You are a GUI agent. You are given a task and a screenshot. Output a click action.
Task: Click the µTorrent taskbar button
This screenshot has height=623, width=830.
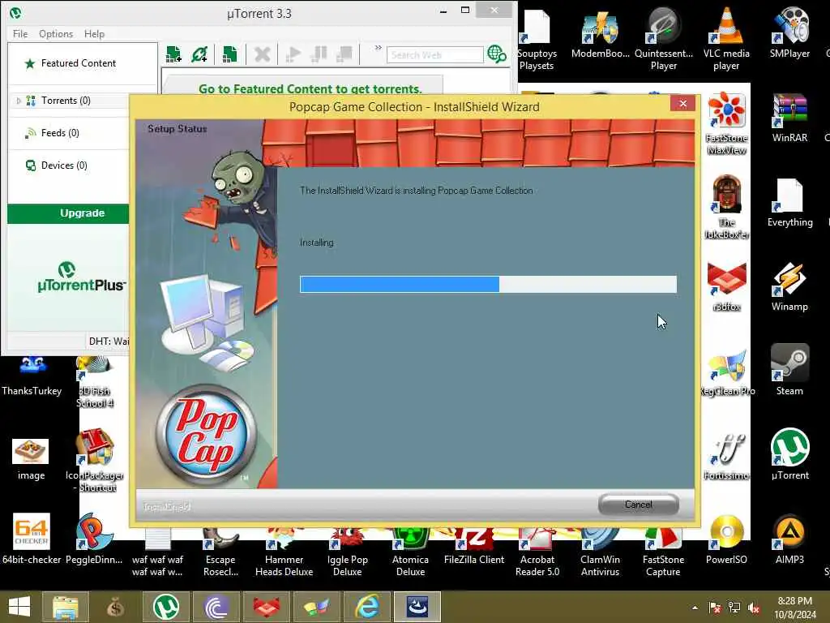point(165,607)
